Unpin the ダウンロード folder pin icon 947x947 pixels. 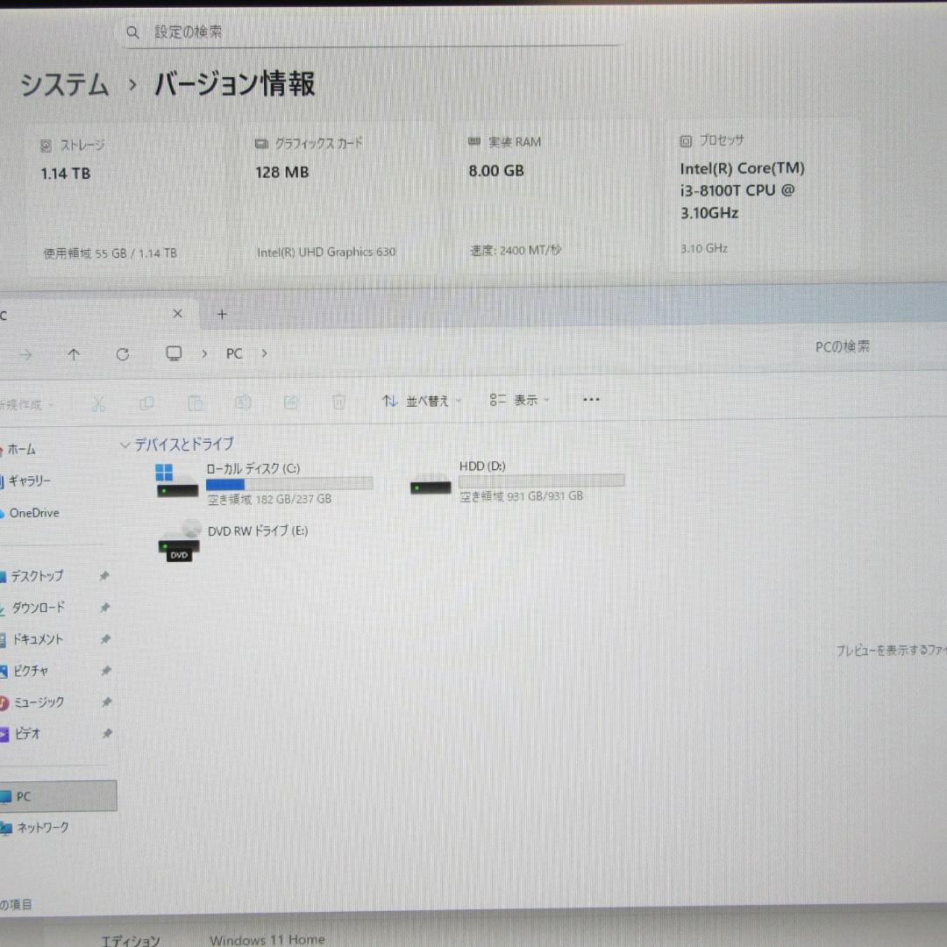pos(105,607)
